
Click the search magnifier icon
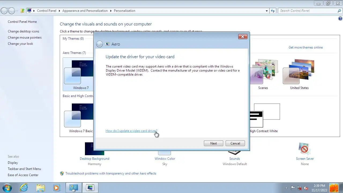pos(339,11)
